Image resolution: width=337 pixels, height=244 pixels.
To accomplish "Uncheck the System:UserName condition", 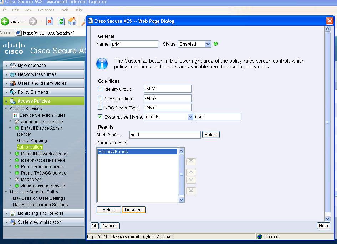I will click(x=100, y=116).
